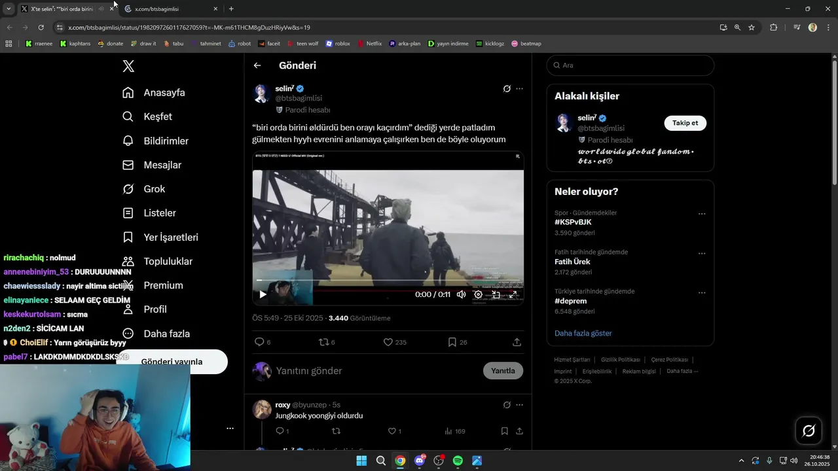Image resolution: width=838 pixels, height=471 pixels.
Task: Open Grok from sidebar
Action: tap(144, 189)
